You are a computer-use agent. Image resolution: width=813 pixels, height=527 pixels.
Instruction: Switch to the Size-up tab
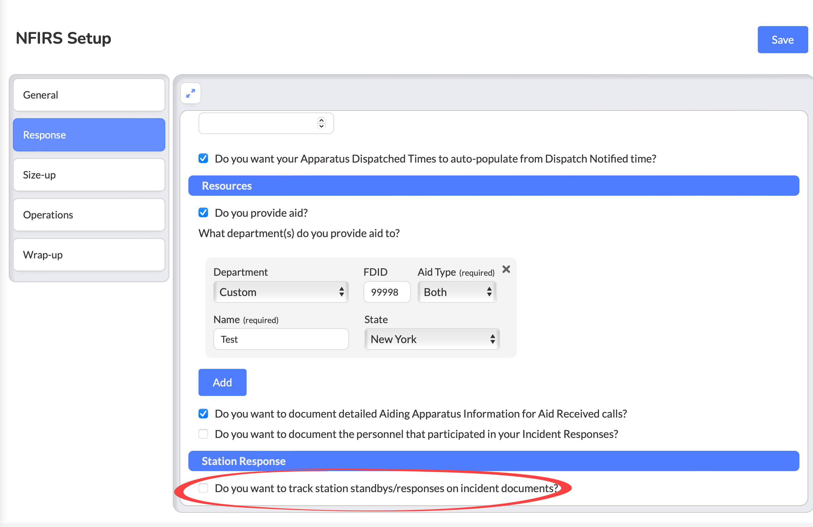click(89, 175)
